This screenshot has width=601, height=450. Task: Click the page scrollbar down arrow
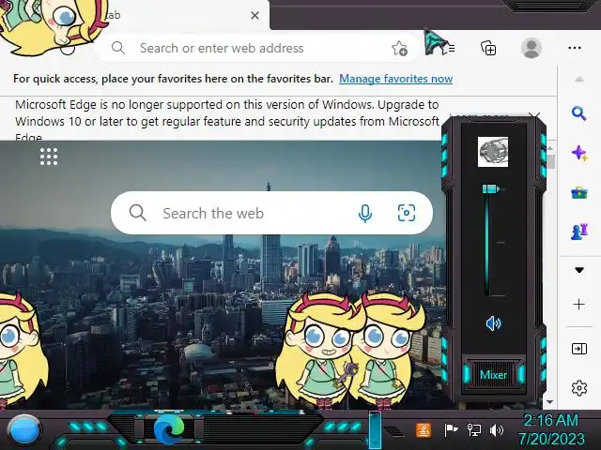550,402
